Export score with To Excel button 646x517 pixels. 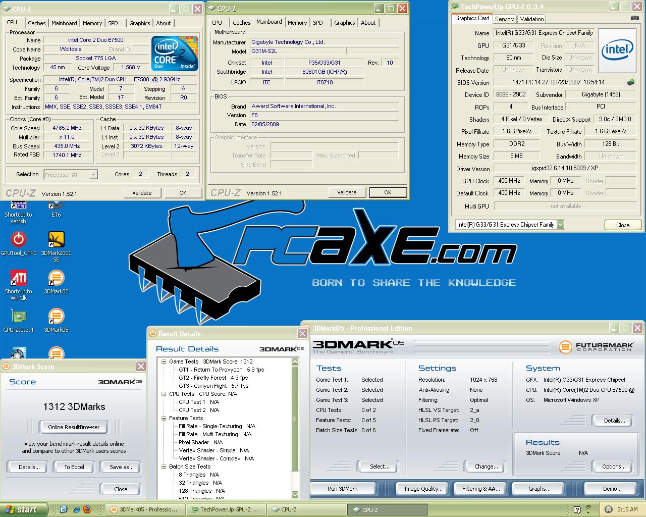[74, 467]
